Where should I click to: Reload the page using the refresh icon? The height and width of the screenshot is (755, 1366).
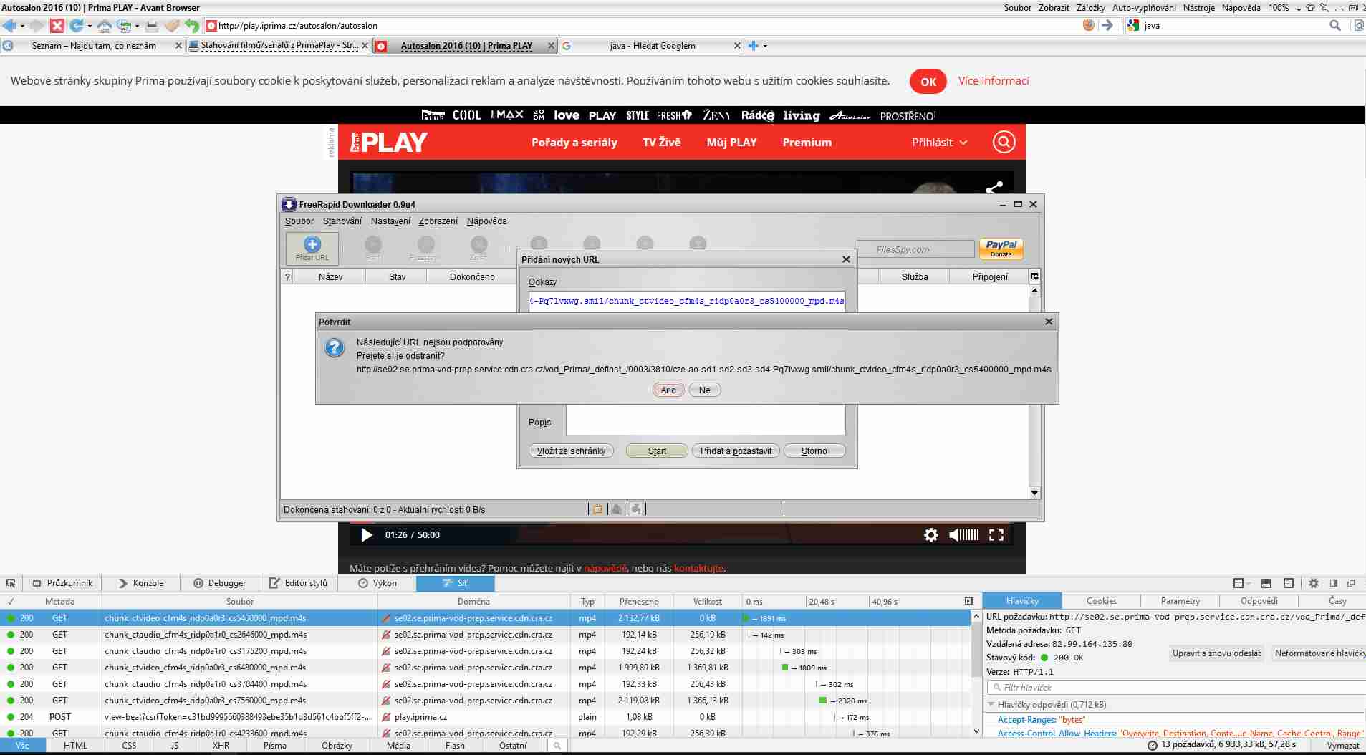pyautogui.click(x=76, y=26)
